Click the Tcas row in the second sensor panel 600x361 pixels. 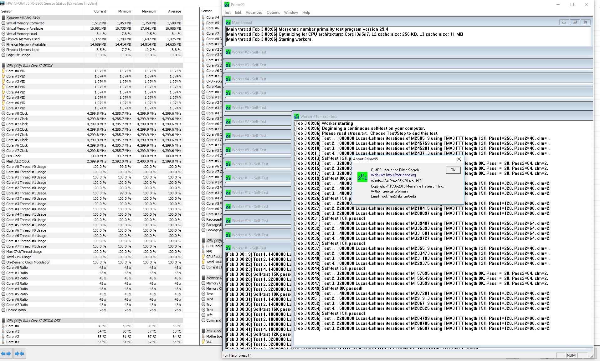(x=211, y=294)
